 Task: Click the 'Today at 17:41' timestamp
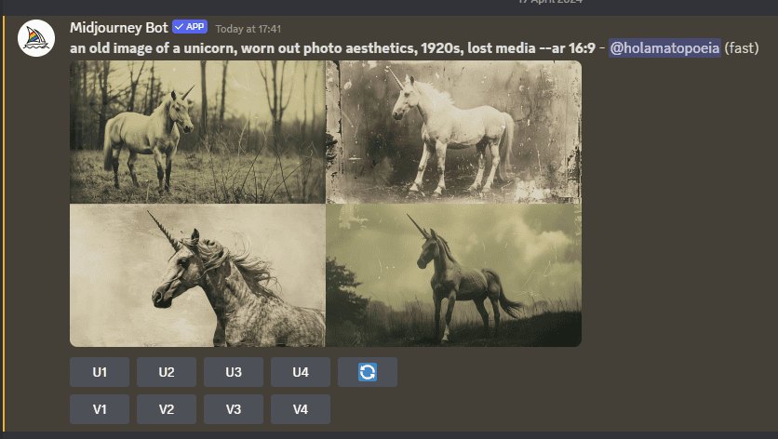tap(248, 29)
